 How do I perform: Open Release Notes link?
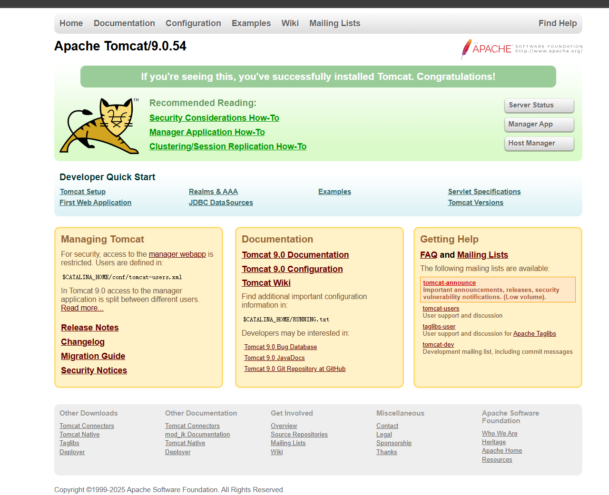[x=90, y=328]
